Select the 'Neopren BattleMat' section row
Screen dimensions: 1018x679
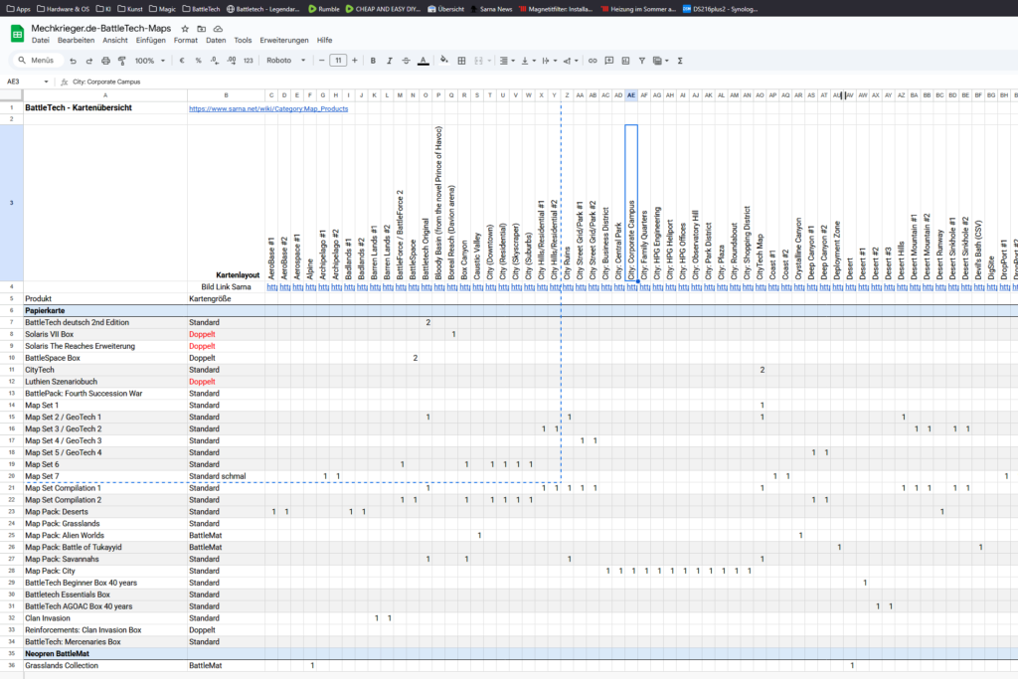520,654
